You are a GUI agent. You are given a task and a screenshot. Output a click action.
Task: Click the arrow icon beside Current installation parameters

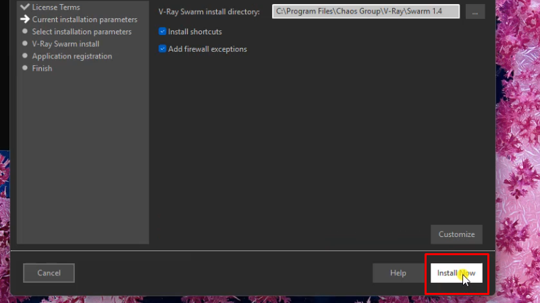25,19
